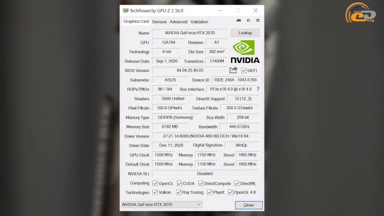The height and width of the screenshot is (216, 384).
Task: Click the Bus Interface value PCIe x16 4.0
Action: coord(230,89)
